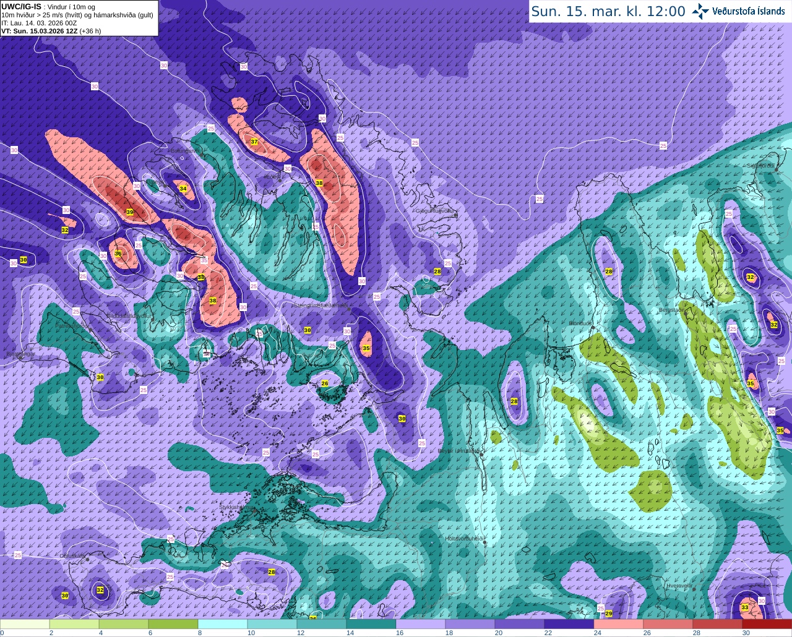792x637 pixels.
Task: Pick the 8–10 m/s pale cyan legend swatch
Action: pyautogui.click(x=223, y=625)
